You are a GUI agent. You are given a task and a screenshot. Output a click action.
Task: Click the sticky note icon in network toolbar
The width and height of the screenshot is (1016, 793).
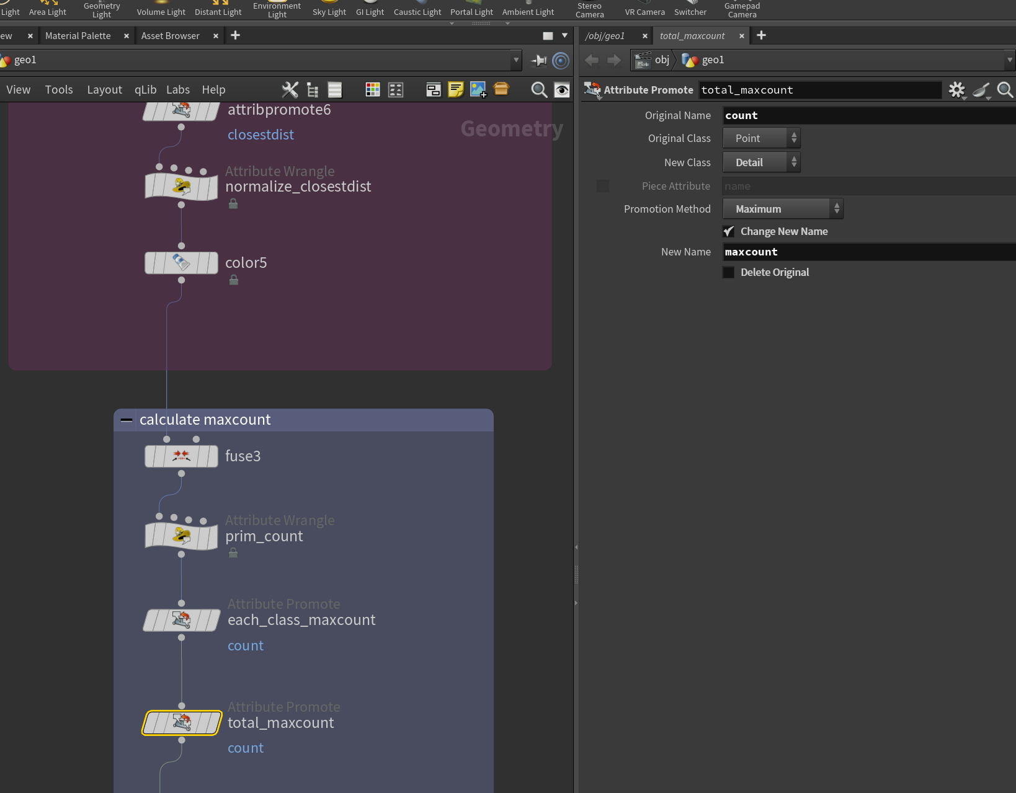(456, 90)
